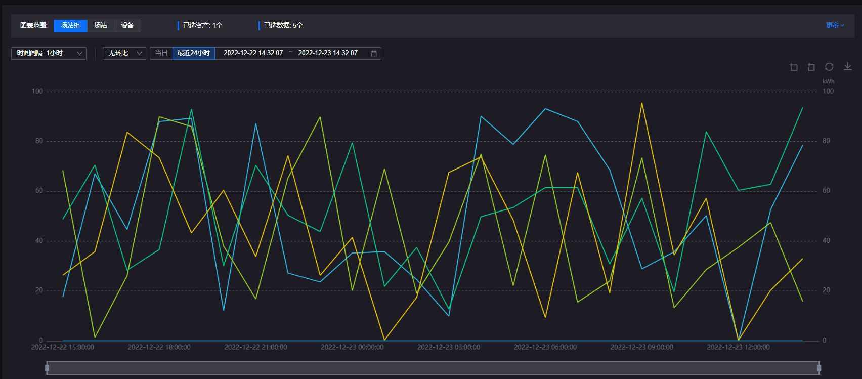The width and height of the screenshot is (862, 379).
Task: Click the zoom reset (undo zoom) icon
Action: [811, 67]
